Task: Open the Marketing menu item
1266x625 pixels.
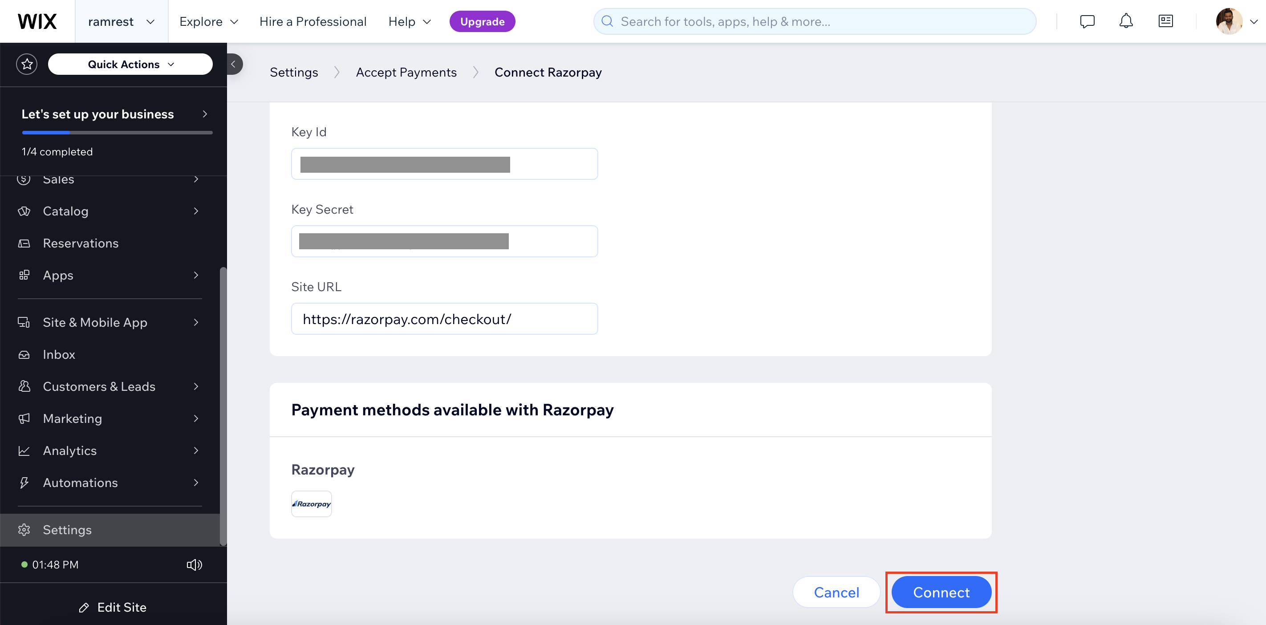Action: [x=110, y=418]
